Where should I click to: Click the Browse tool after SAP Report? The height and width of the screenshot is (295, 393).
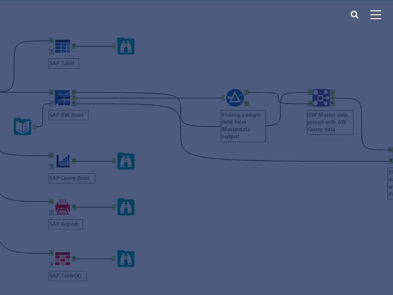[126, 207]
